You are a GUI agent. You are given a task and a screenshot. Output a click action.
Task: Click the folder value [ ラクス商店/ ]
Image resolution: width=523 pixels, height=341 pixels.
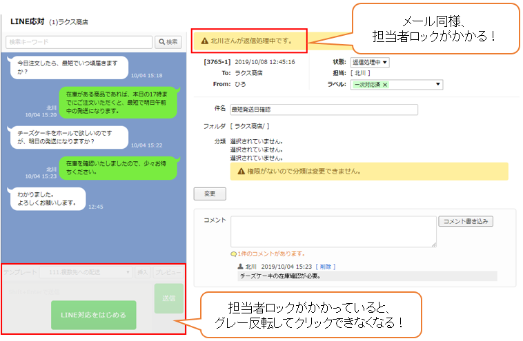pos(250,126)
